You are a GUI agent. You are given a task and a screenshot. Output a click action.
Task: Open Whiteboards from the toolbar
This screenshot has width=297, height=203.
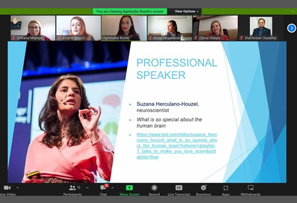pyautogui.click(x=250, y=190)
